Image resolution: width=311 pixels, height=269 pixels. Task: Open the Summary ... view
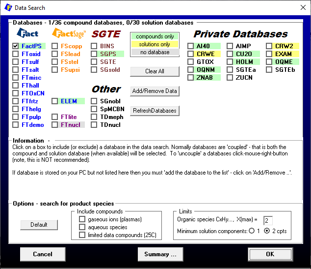tap(160, 254)
